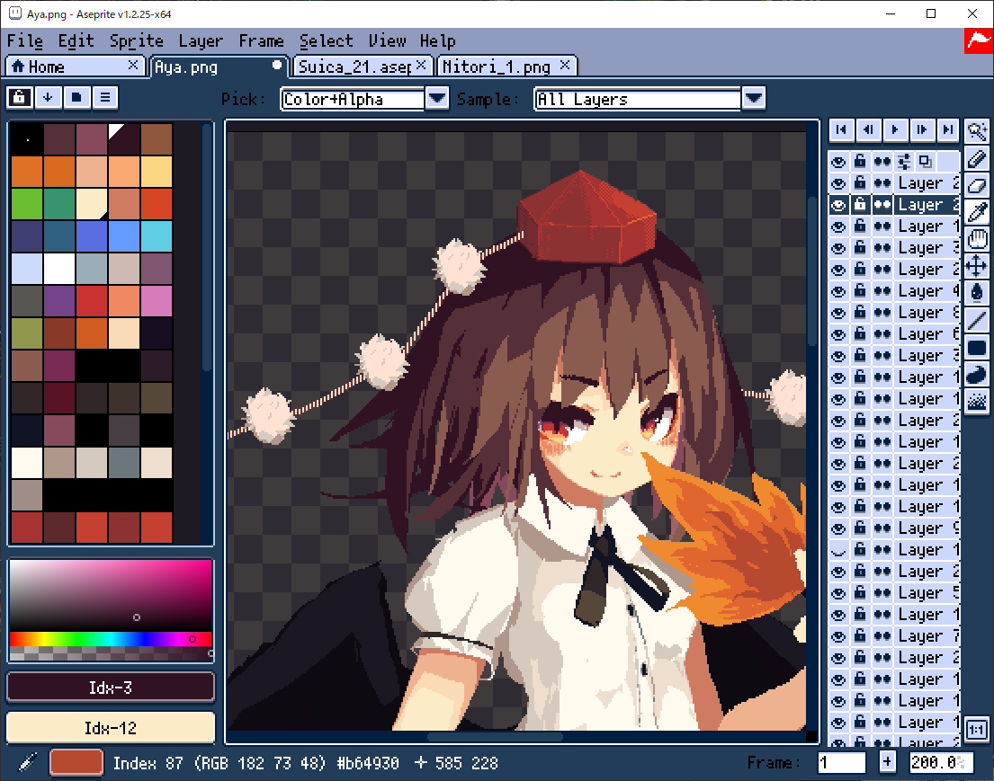Viewport: 994px width, 781px height.
Task: Open the View menu
Action: (x=387, y=41)
